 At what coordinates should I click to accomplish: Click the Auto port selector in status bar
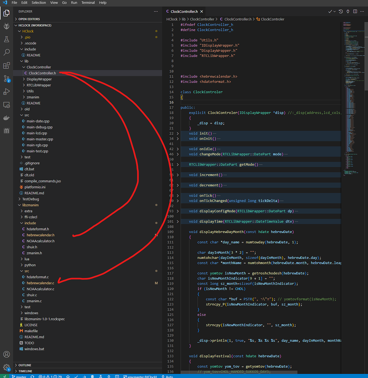coord(167,377)
